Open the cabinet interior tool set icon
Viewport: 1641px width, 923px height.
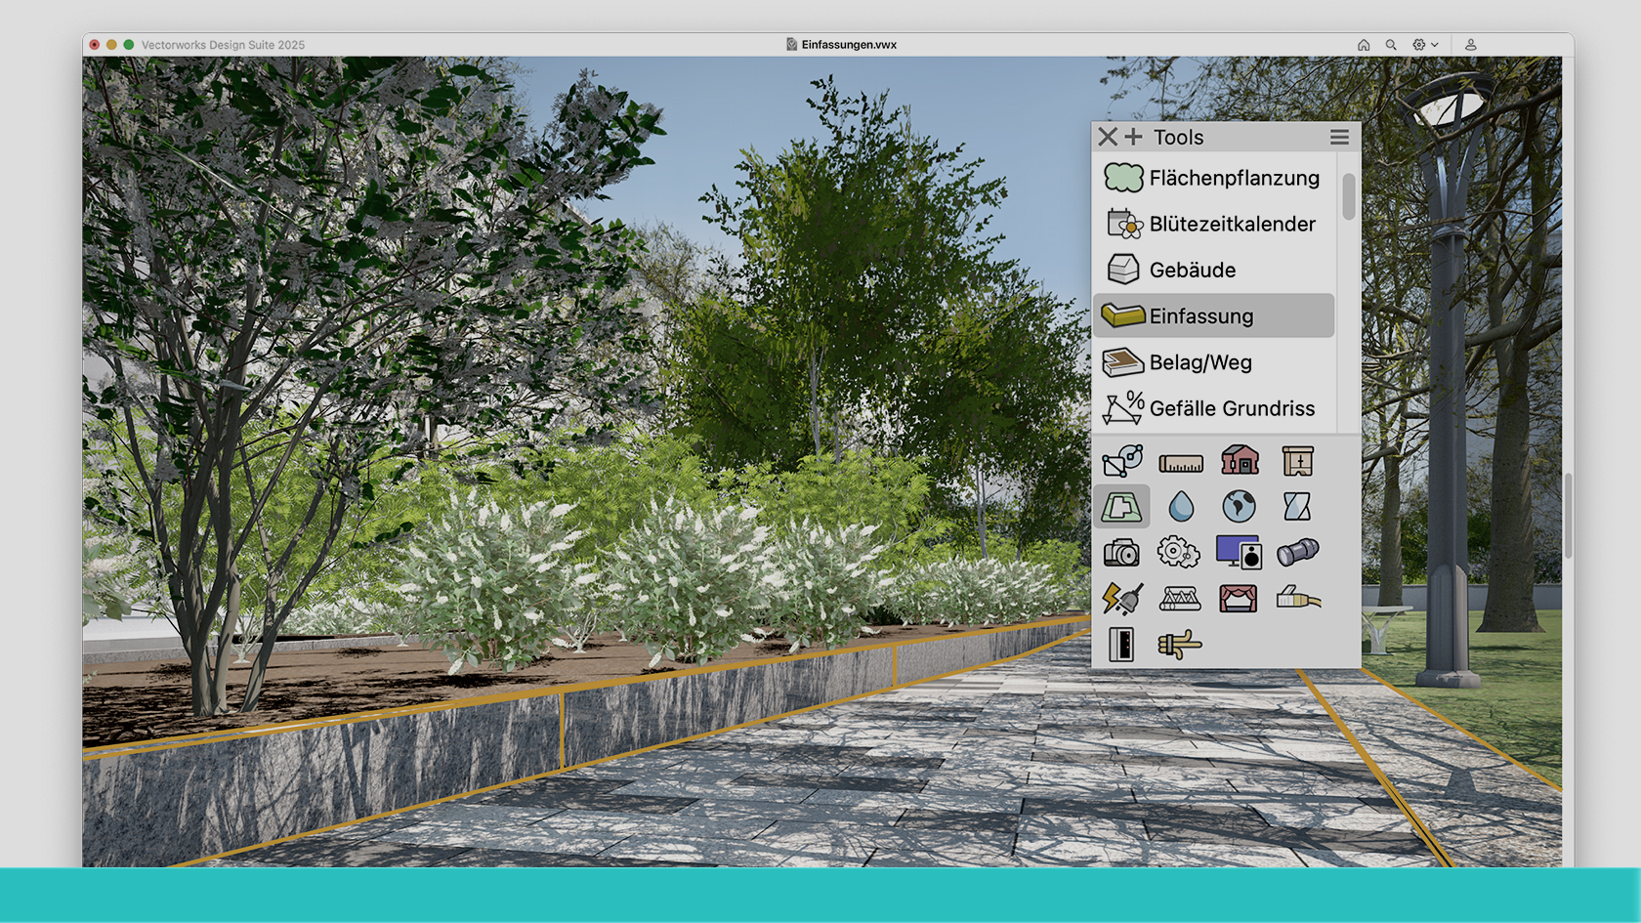(x=1298, y=461)
